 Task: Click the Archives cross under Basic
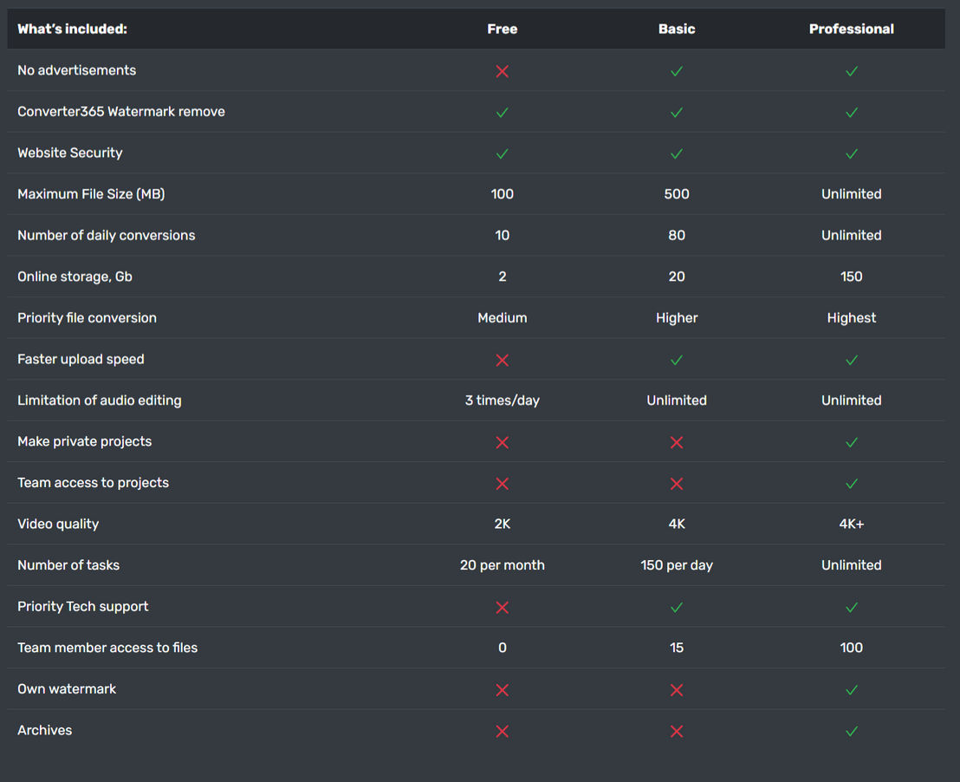click(x=677, y=731)
